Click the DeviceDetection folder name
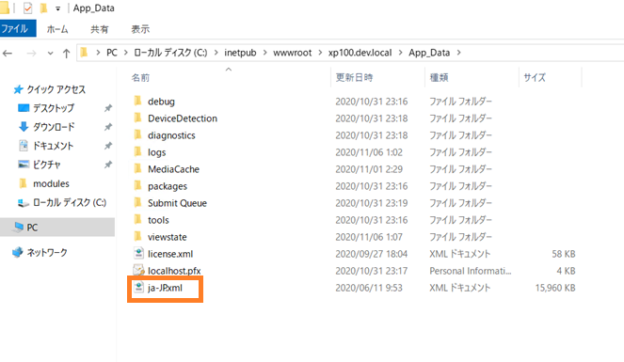Screen dimensions: 624x362 click(x=183, y=118)
